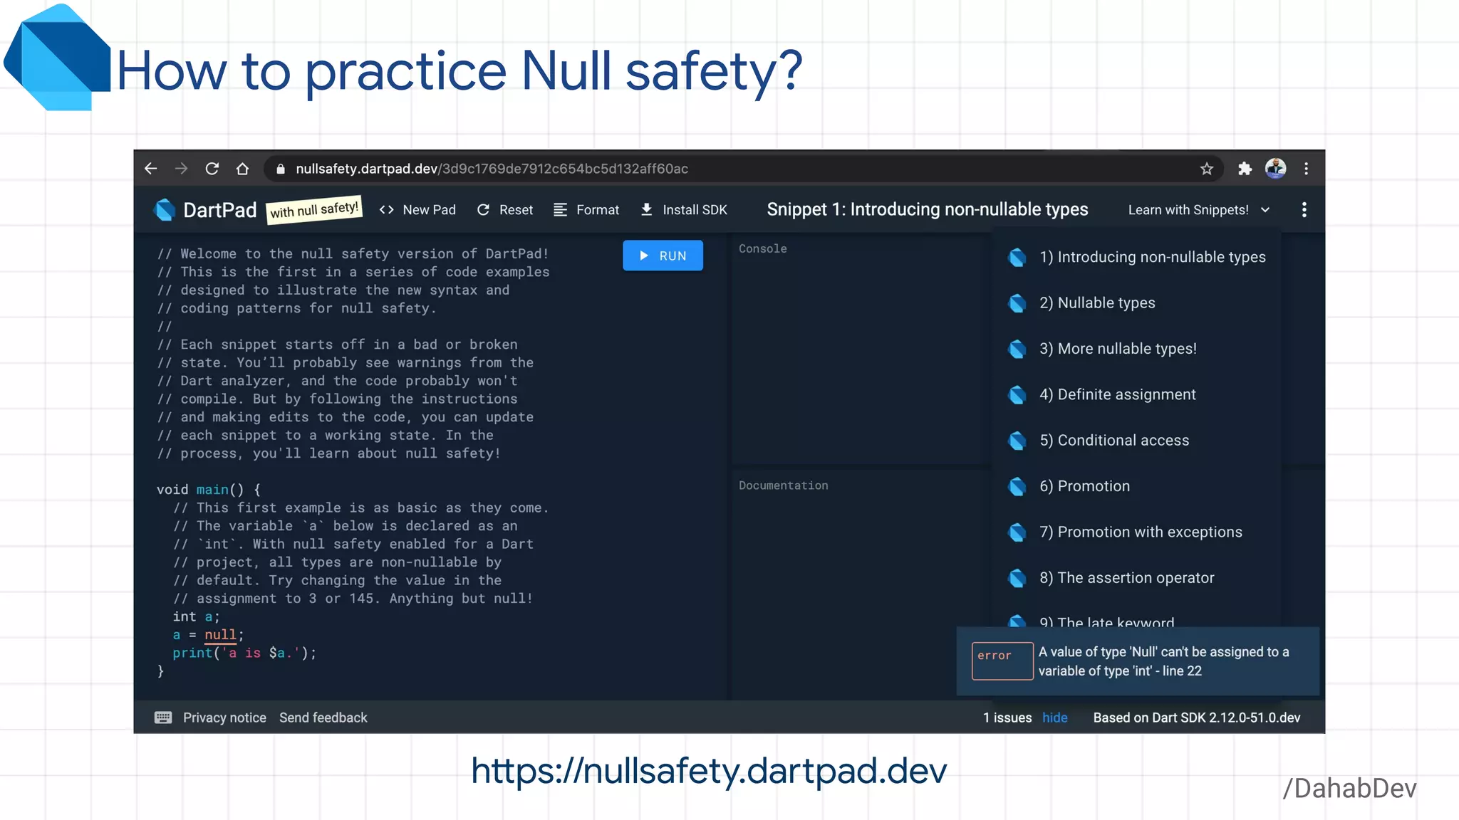Reset the current pad

pos(504,210)
